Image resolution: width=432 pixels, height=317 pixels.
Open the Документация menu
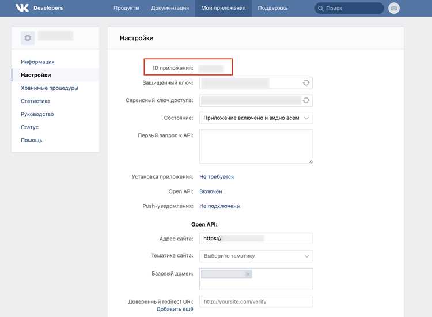170,8
